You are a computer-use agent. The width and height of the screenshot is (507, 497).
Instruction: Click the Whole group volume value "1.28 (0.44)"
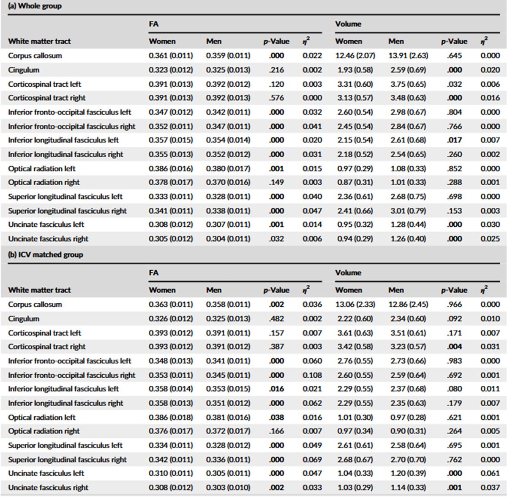point(408,225)
